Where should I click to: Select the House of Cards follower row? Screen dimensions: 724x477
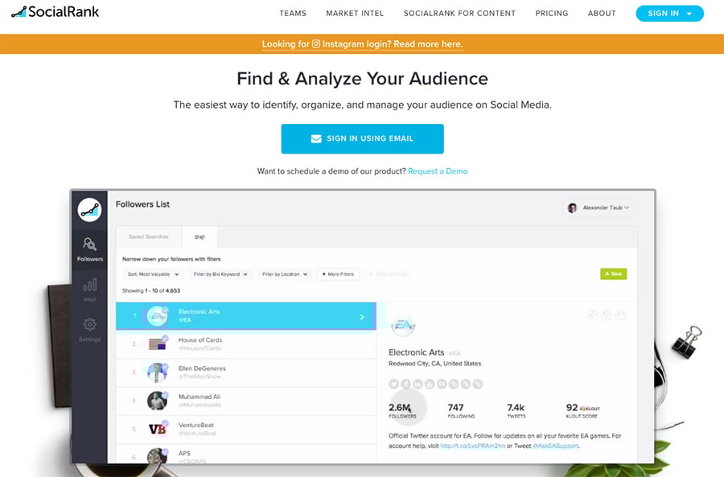246,344
